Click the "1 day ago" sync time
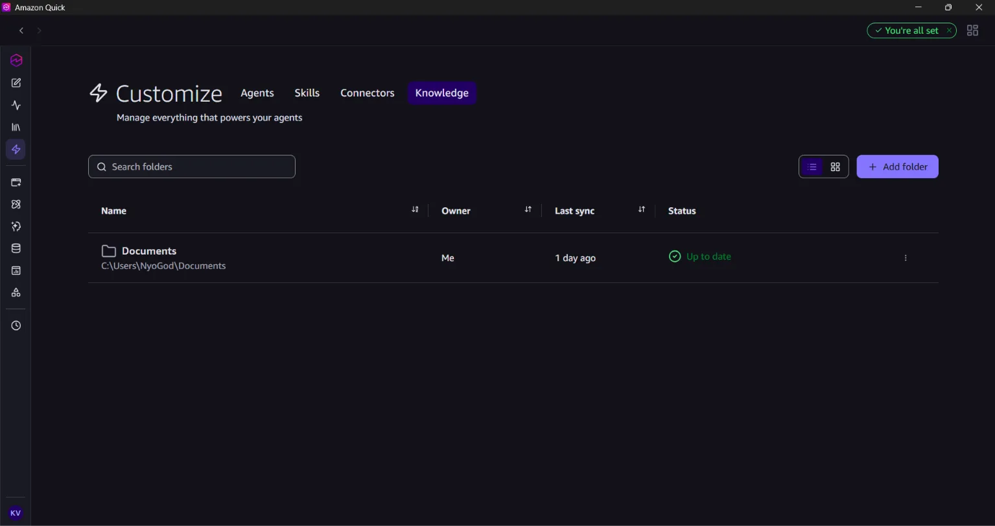995x526 pixels. [x=576, y=258]
